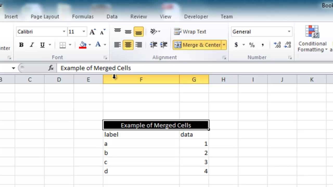Open the Formulas tab
333x187 pixels.
83,16
